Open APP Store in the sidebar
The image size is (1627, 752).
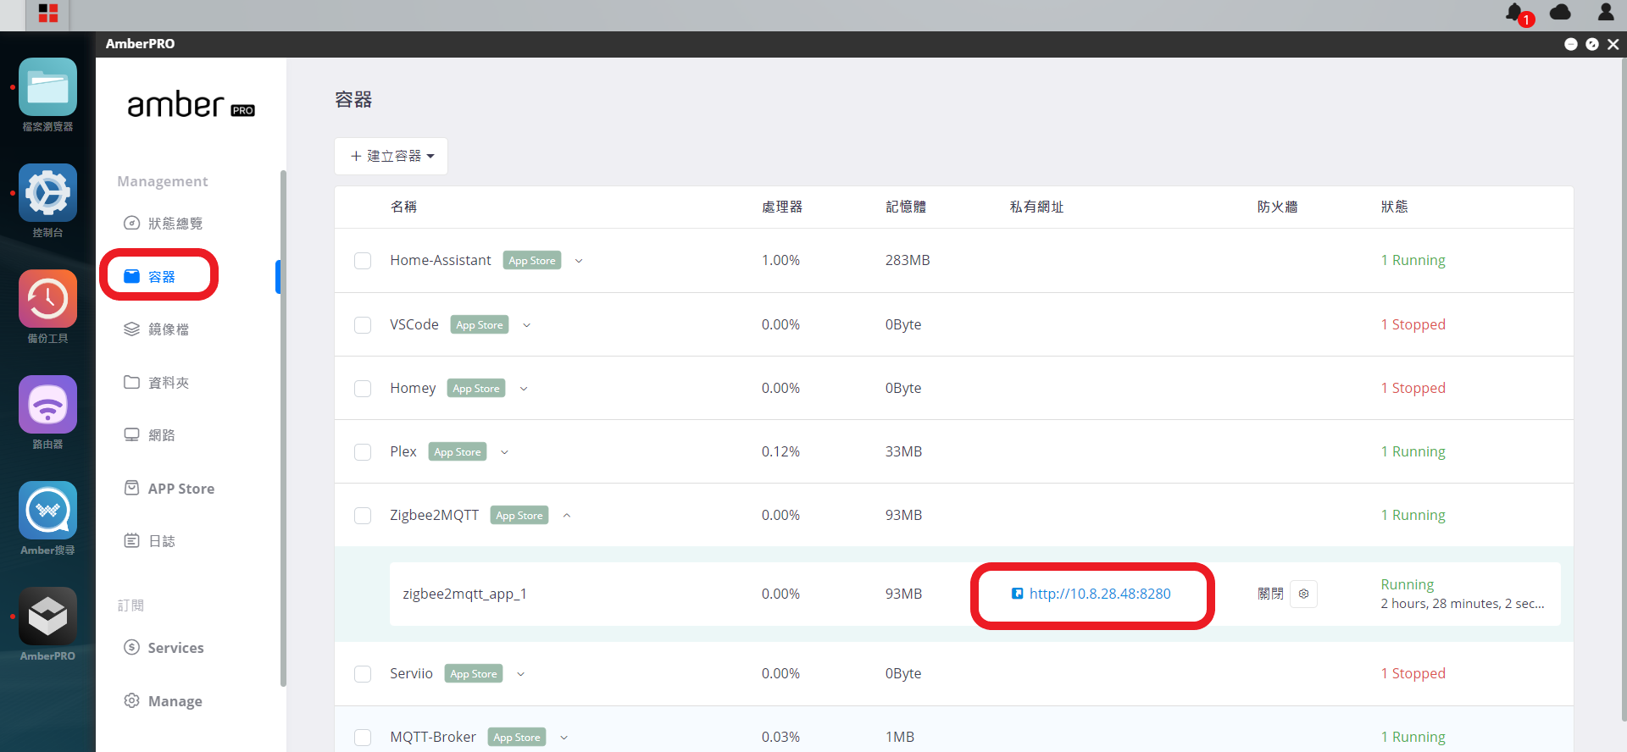[x=169, y=489]
